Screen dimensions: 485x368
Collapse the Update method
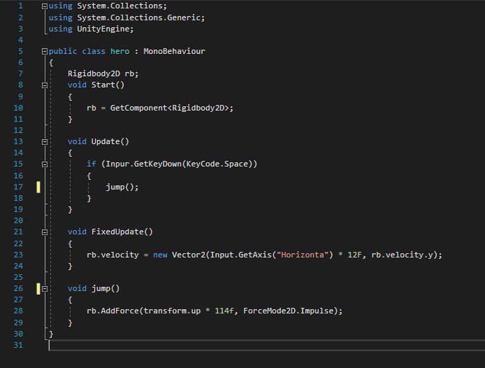click(x=45, y=142)
